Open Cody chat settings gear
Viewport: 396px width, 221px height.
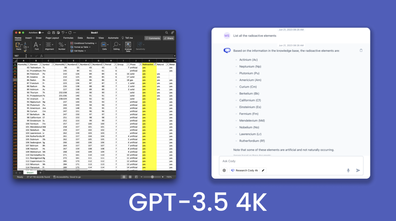tap(224, 170)
